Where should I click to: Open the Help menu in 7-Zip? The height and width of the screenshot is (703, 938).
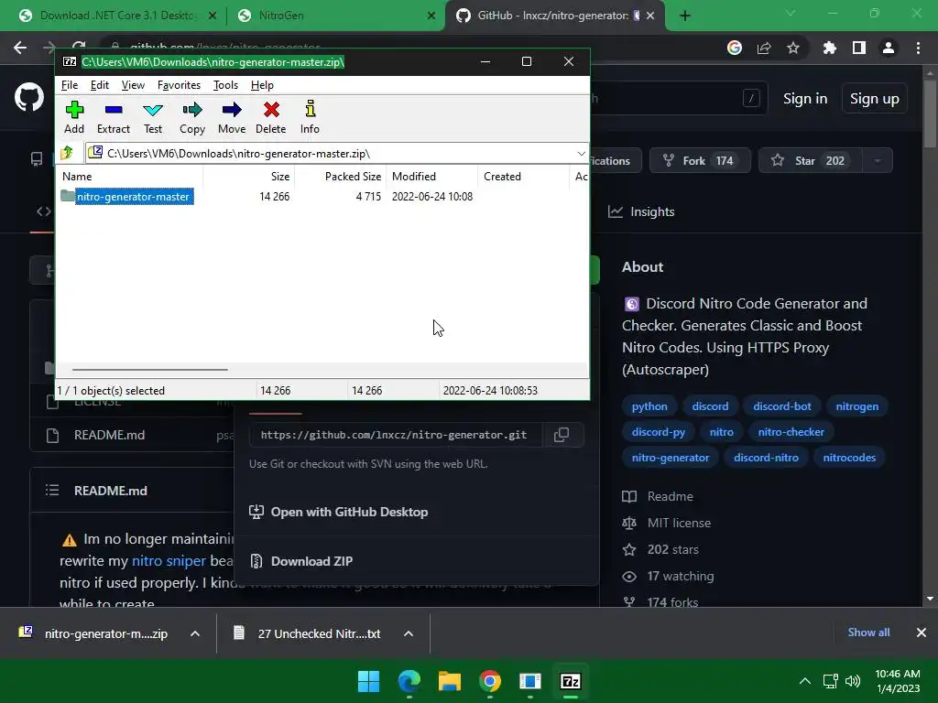pyautogui.click(x=262, y=85)
